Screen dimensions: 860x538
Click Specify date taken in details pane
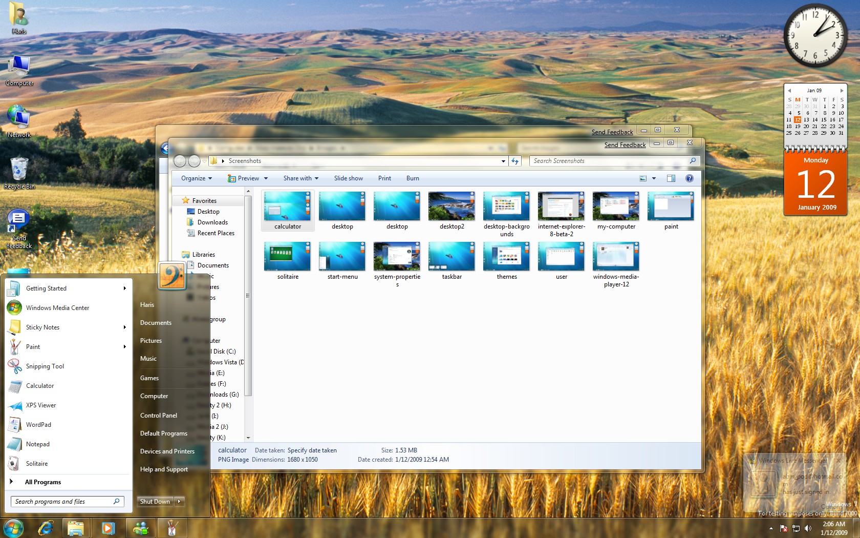(312, 450)
